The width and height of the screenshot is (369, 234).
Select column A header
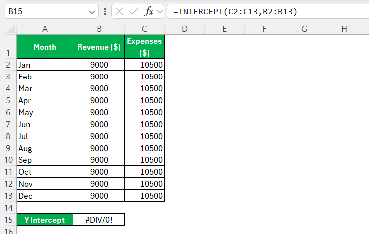point(45,29)
